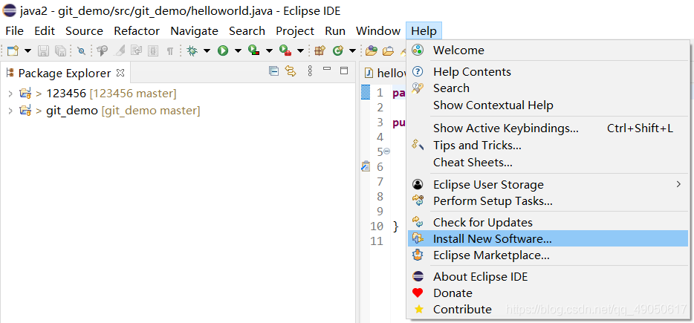
Task: Choose Tips and Tricks entry
Action: click(x=548, y=145)
